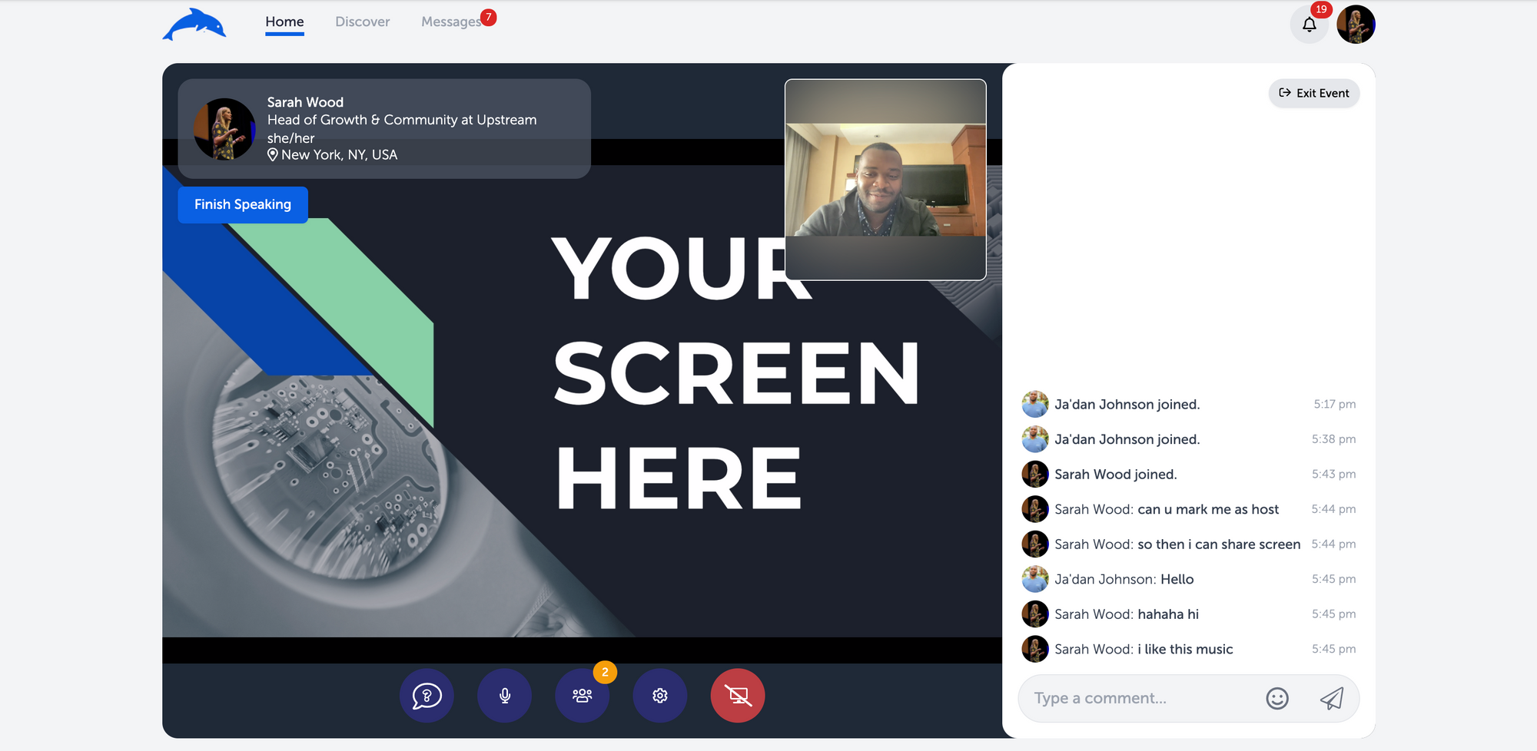Click Finish Speaking button
The height and width of the screenshot is (751, 1537).
coord(243,204)
